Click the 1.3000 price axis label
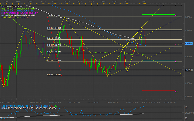 click(188, 83)
